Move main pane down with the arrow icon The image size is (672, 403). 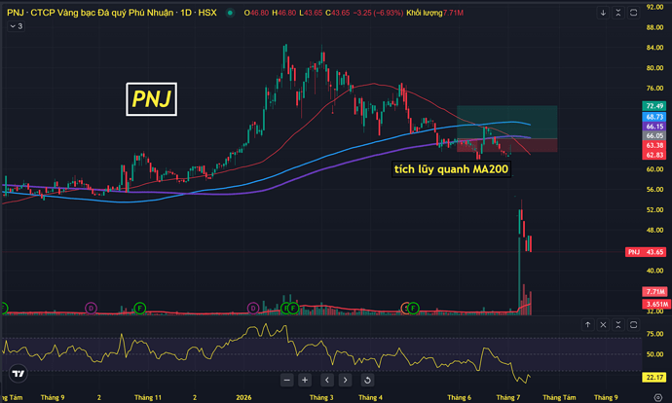pos(603,13)
